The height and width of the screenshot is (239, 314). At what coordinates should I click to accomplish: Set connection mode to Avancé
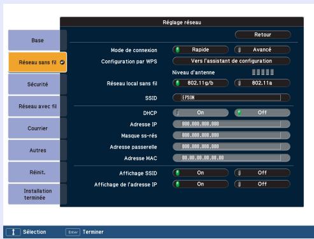click(x=262, y=50)
